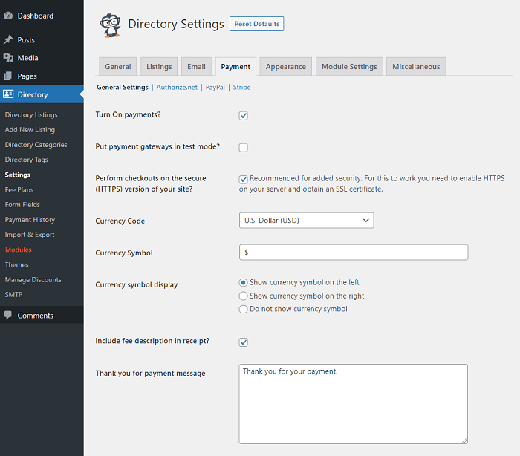Click the orange Modules menu item
The image size is (520, 456).
(x=19, y=250)
